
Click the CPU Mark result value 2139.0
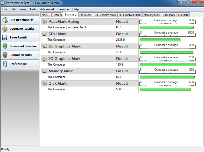(120, 40)
